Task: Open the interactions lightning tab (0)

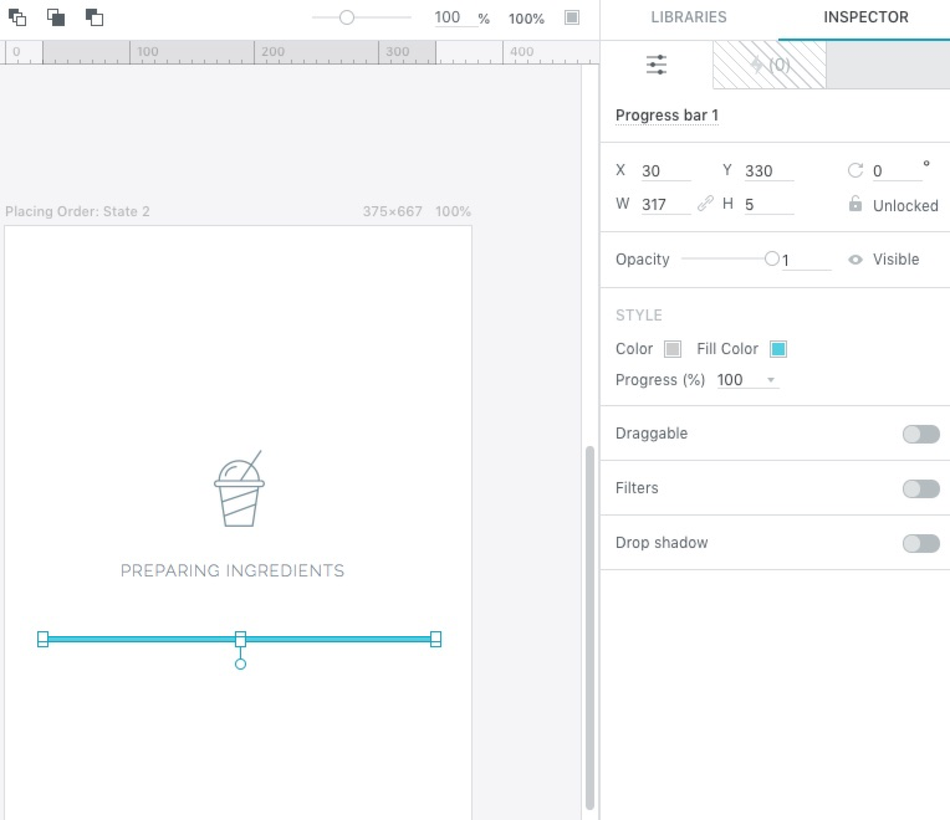Action: pyautogui.click(x=770, y=65)
